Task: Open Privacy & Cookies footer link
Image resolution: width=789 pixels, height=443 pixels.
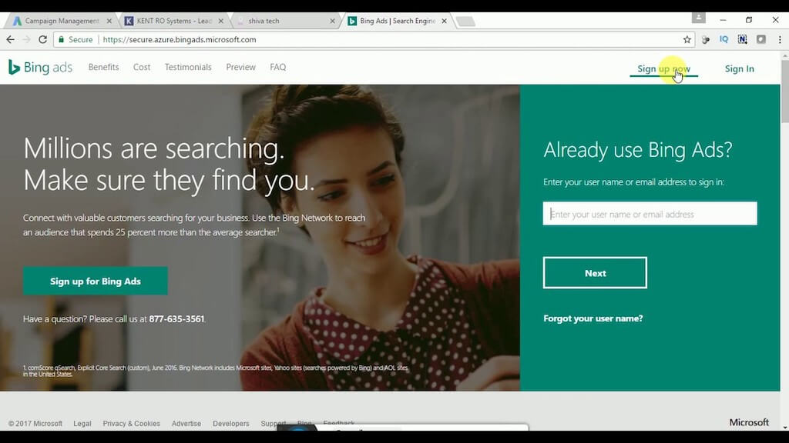Action: [131, 424]
